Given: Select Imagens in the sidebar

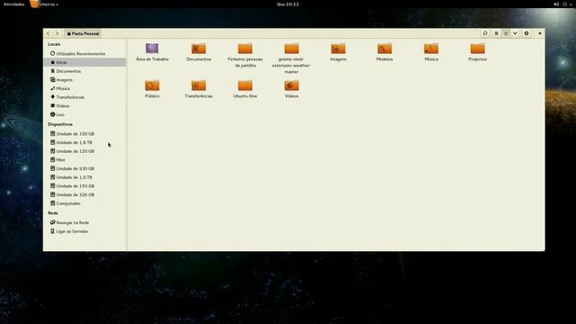Looking at the screenshot, I should coord(85,80).
